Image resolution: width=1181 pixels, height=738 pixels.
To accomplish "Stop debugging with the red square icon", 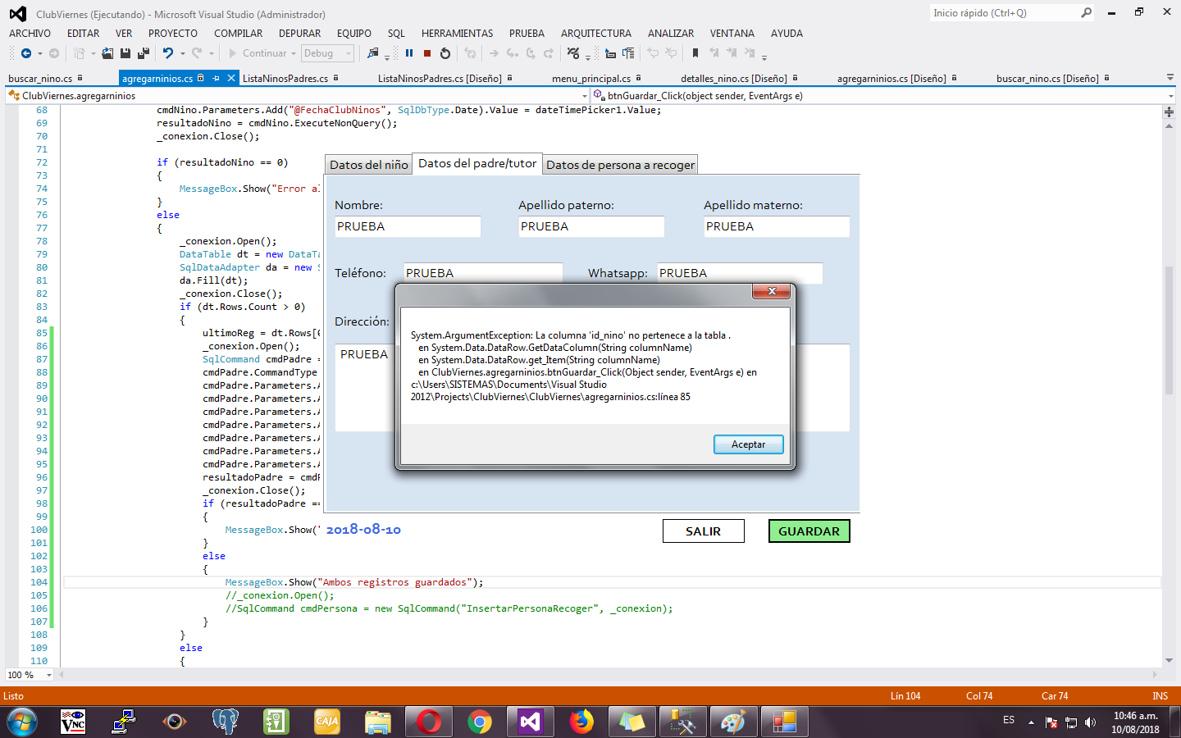I will 427,53.
